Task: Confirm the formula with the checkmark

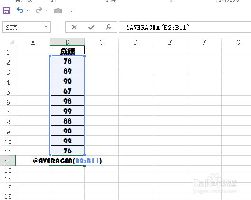Action: 91,27
